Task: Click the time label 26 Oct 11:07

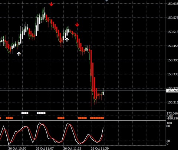Action: (x=45, y=149)
